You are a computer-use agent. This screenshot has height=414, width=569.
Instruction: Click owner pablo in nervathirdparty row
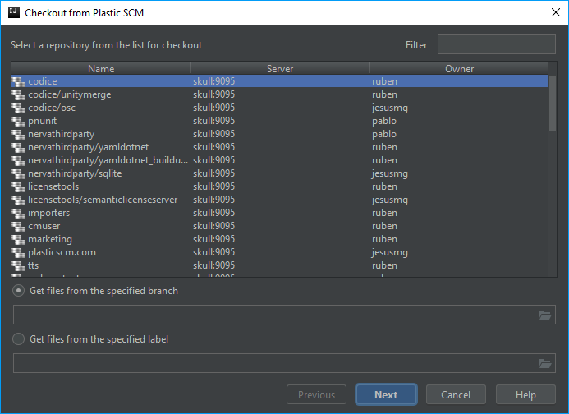point(384,135)
